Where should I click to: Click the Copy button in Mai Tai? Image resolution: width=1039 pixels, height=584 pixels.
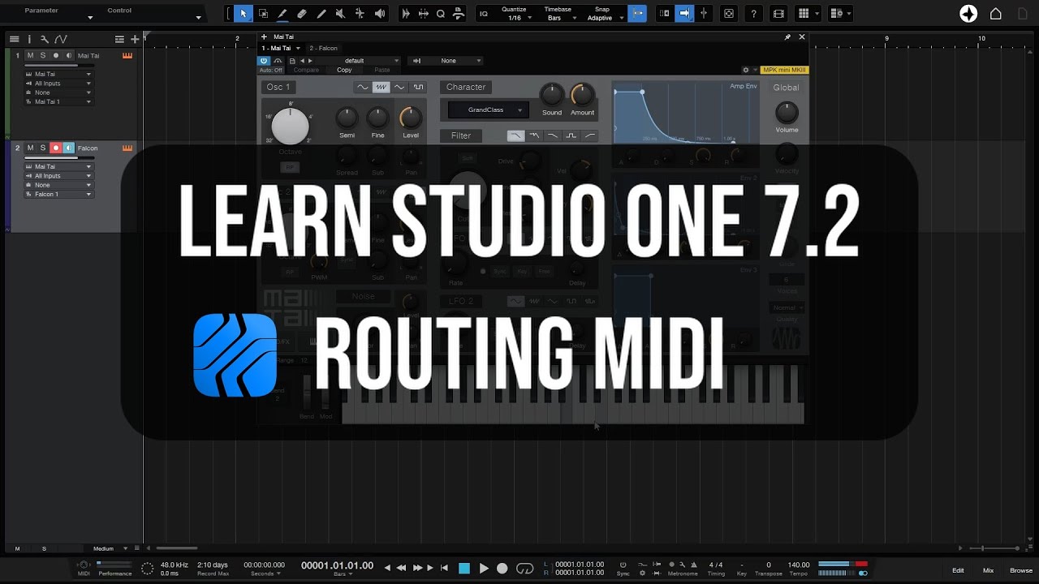pyautogui.click(x=344, y=70)
